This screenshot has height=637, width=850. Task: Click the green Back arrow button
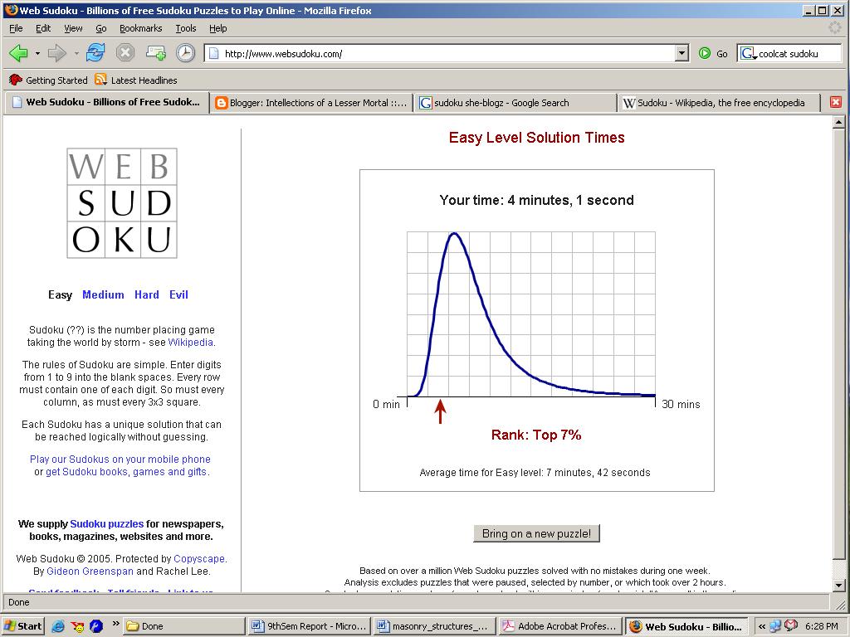coord(18,53)
